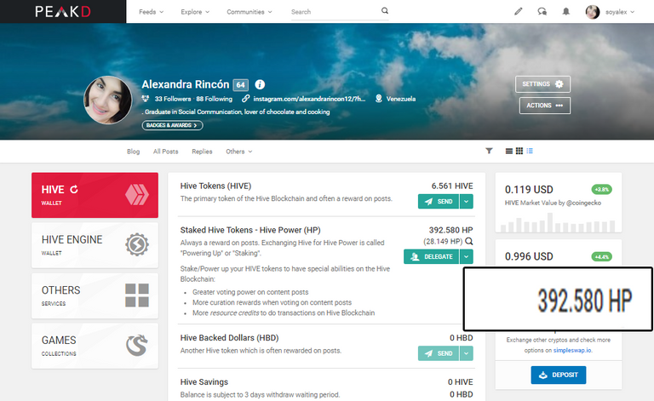This screenshot has height=401, width=654.
Task: Click the Games dragon icon
Action: 137,346
